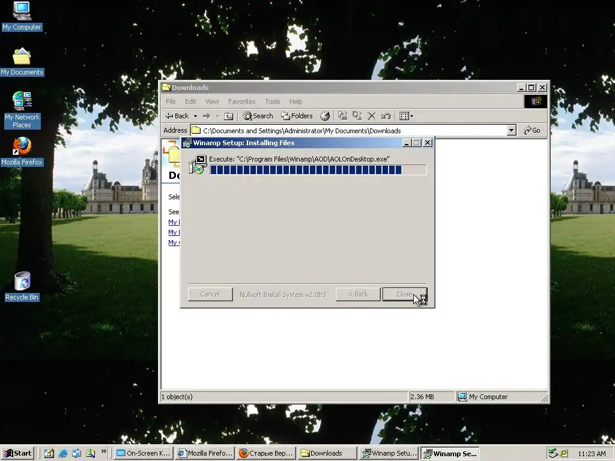Toggle the Folders pane button
615x461 pixels.
click(x=297, y=116)
